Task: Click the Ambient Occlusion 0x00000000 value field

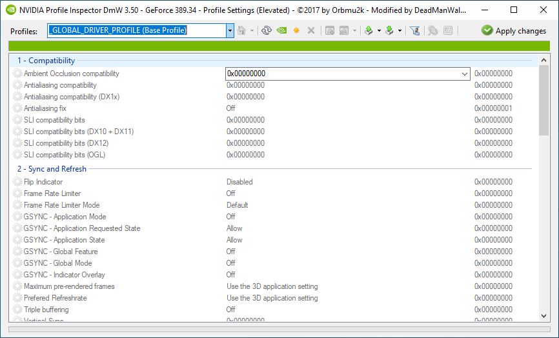Action: pyautogui.click(x=343, y=74)
